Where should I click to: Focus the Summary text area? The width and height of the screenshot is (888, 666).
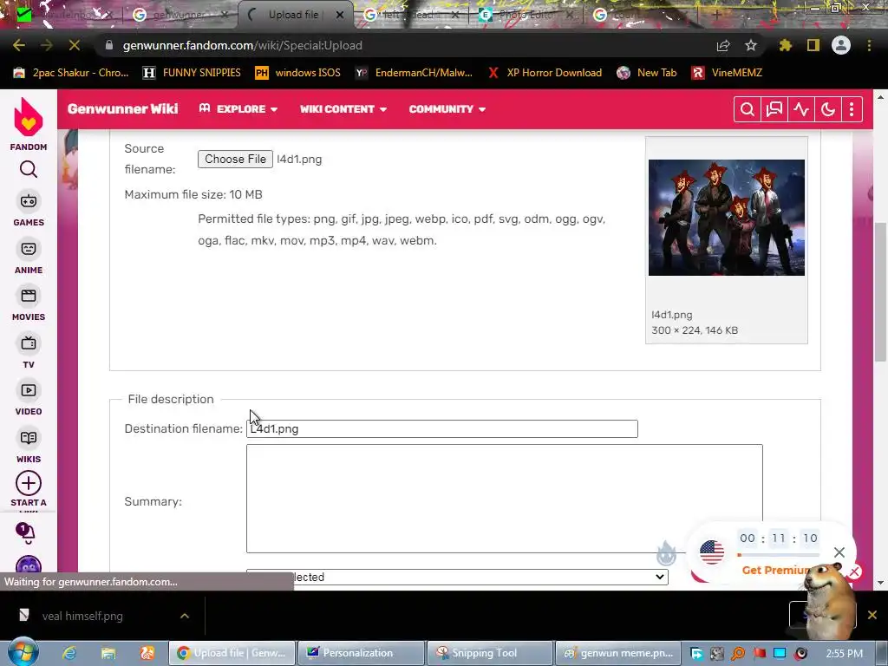[504, 499]
